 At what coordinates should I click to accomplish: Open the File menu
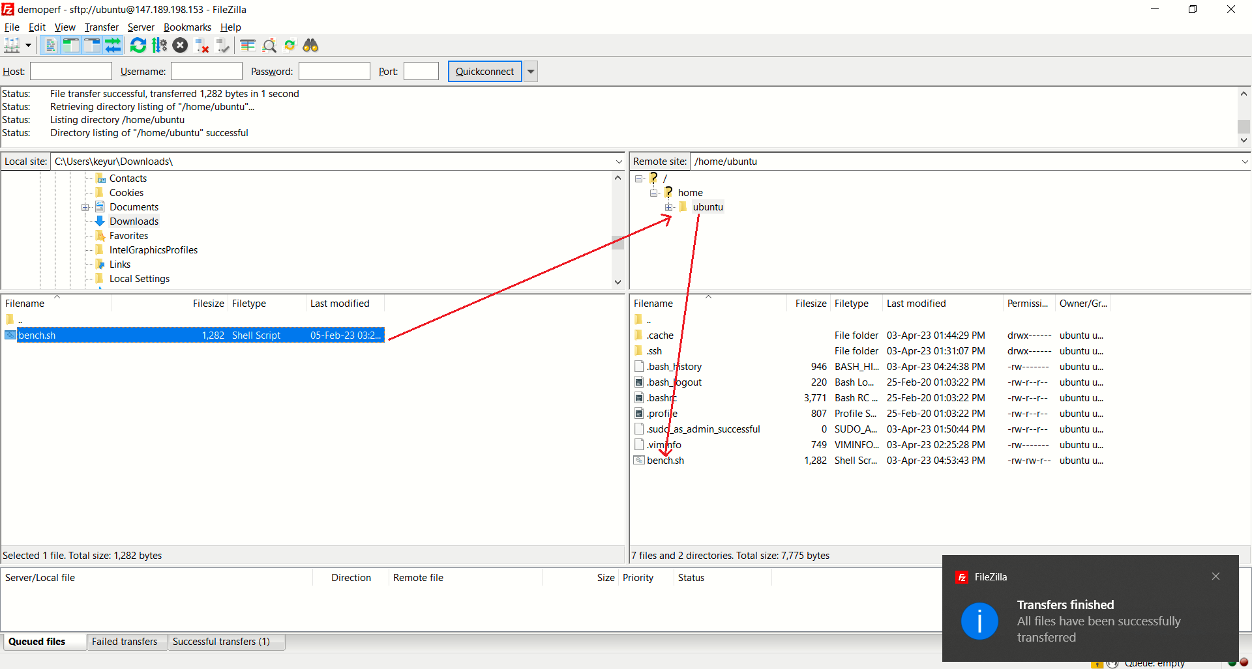click(x=12, y=27)
